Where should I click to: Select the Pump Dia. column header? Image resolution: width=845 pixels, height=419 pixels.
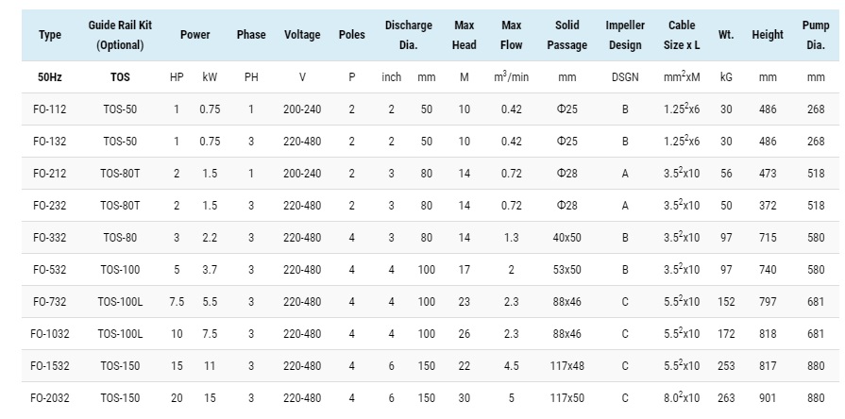tap(816, 35)
